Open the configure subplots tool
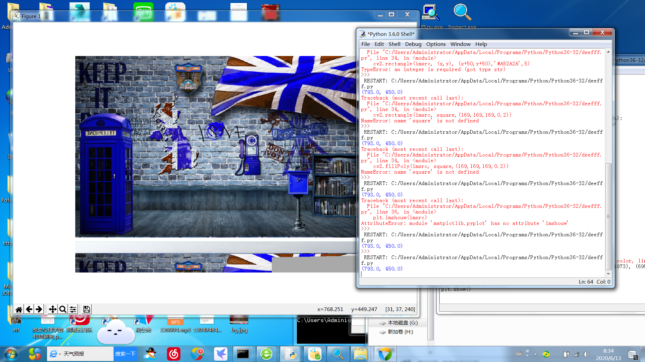Image resolution: width=645 pixels, height=362 pixels. point(73,309)
